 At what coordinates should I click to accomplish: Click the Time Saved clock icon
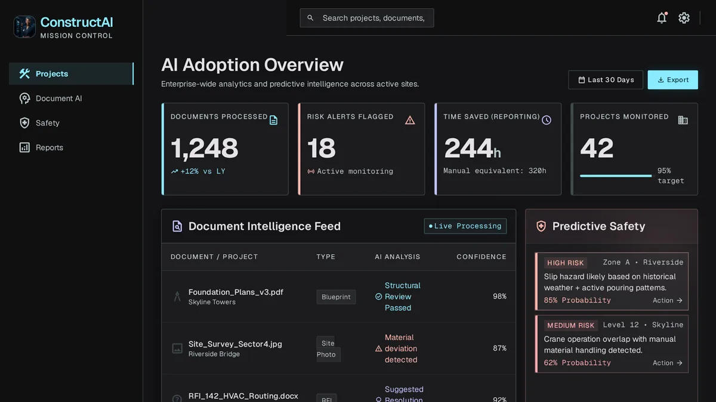(x=547, y=120)
